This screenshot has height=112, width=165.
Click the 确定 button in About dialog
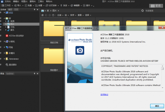(157, 106)
